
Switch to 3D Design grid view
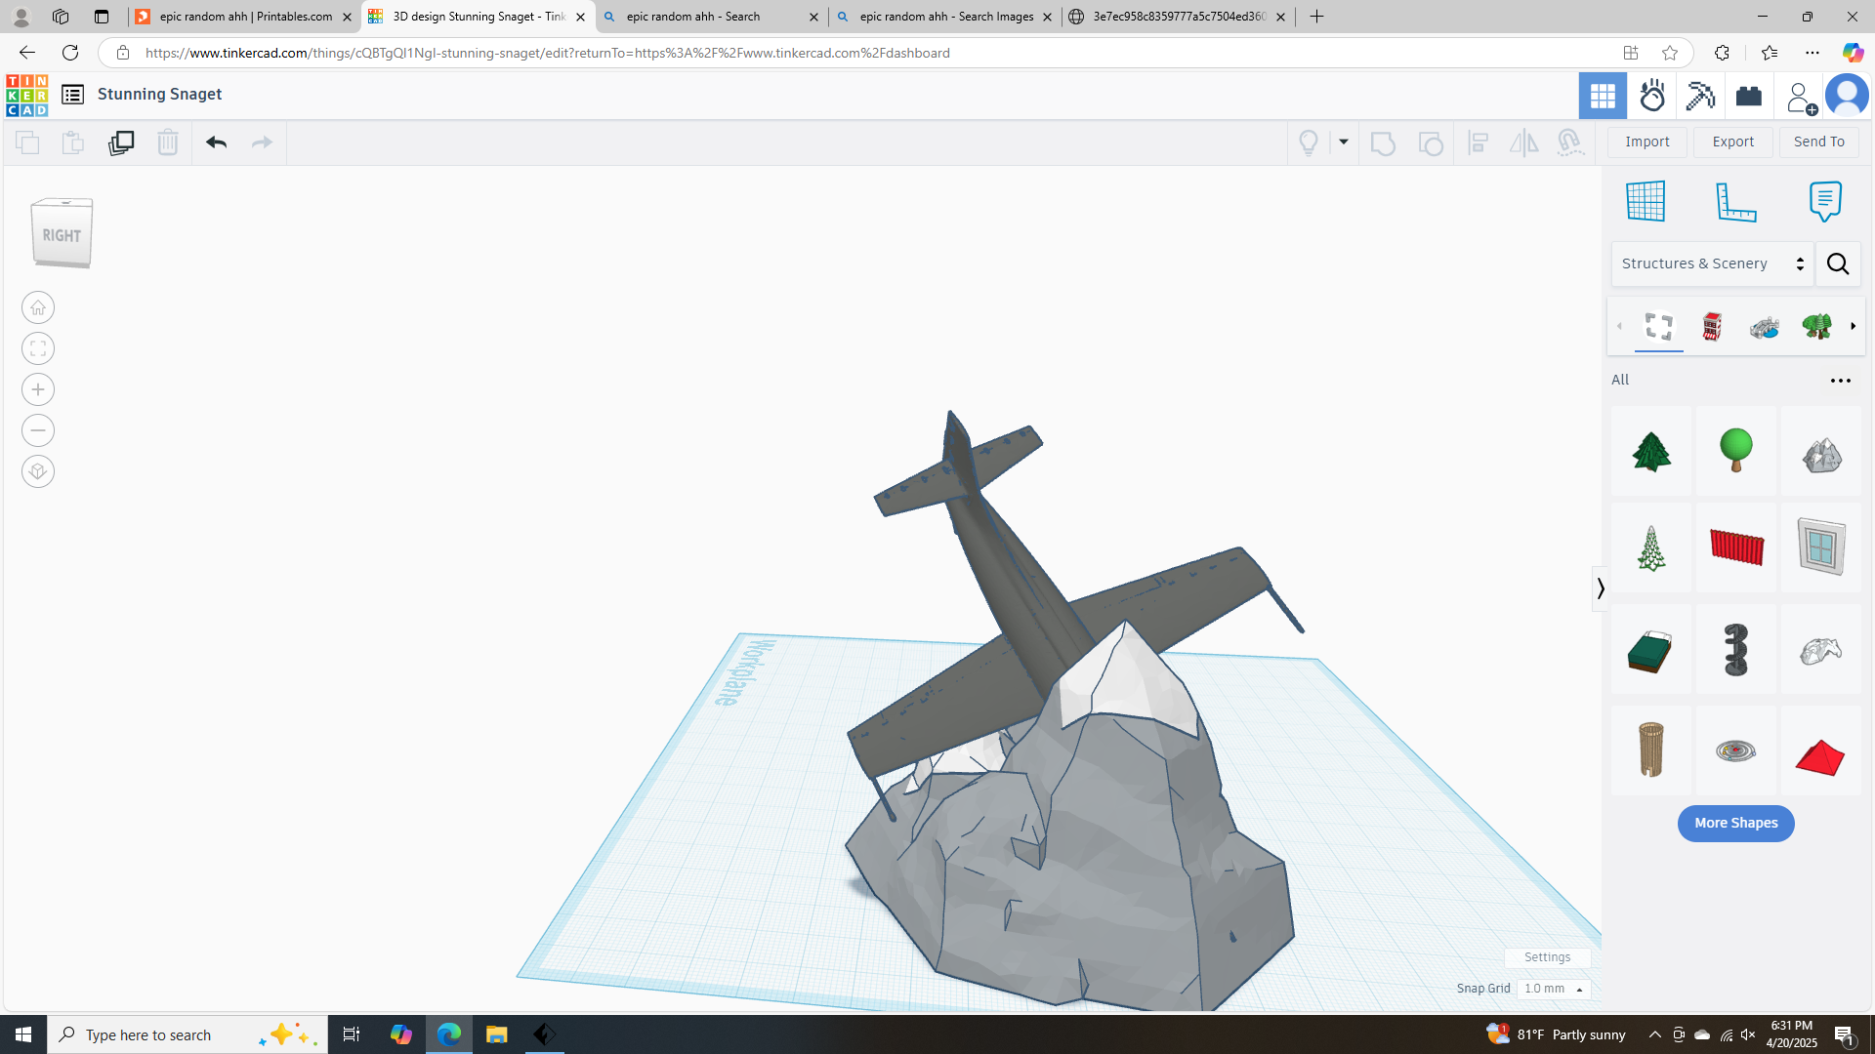tap(1603, 96)
